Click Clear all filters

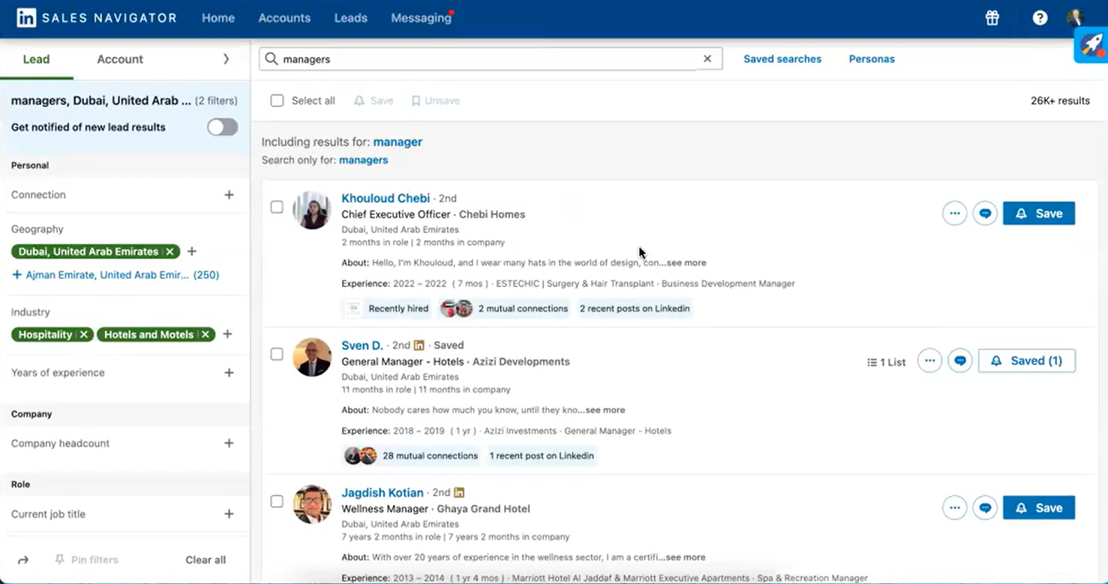[206, 560]
